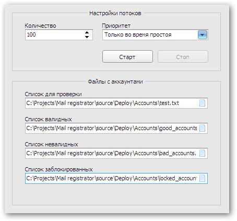Select the 'Только во время простоя' combo box
Screen dimensions: 237x221
[x=155, y=34]
